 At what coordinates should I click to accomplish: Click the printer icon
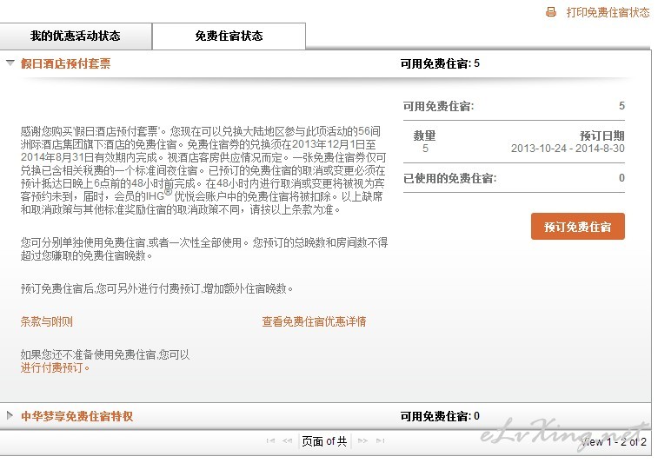pos(551,12)
